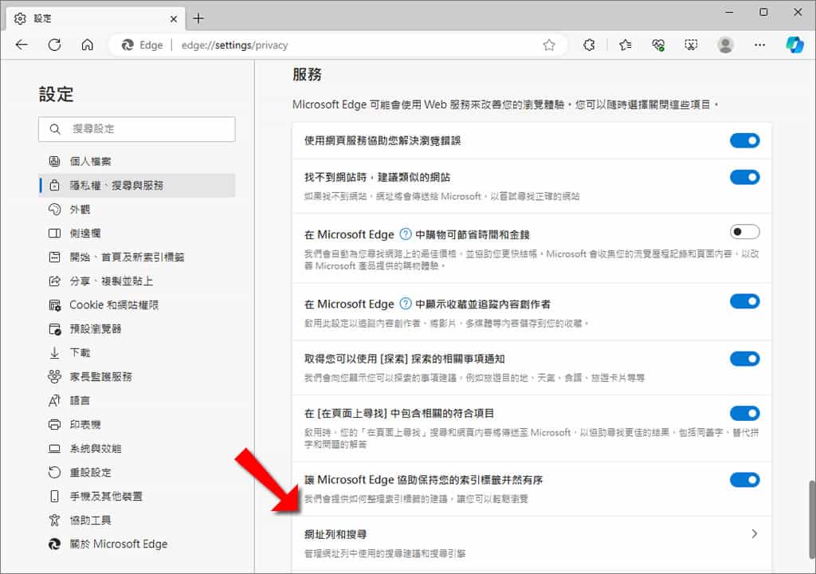Select the 設定 browser tab

pos(96,19)
